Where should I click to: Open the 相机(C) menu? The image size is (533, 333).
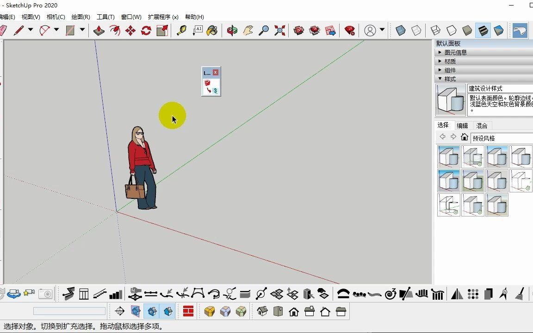[x=56, y=17]
